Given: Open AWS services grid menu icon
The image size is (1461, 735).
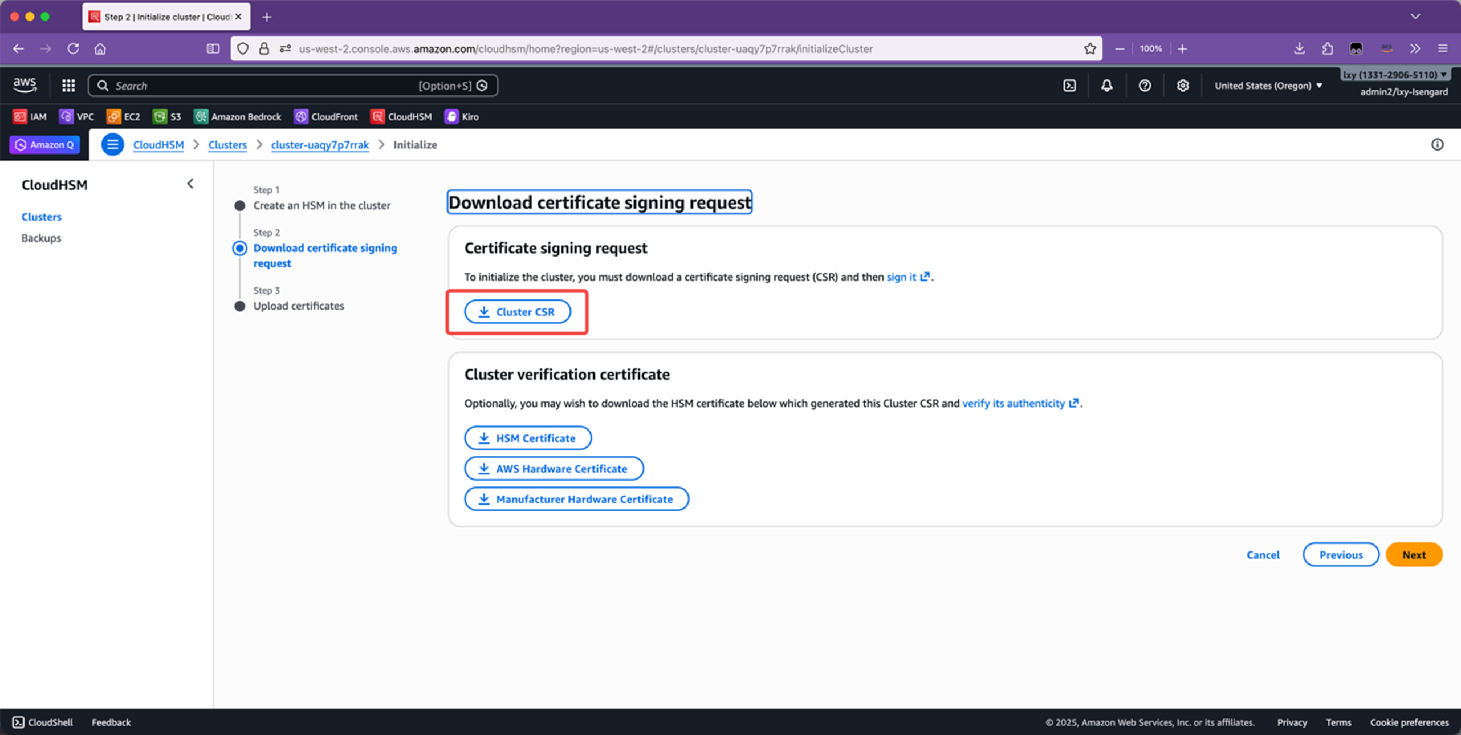Looking at the screenshot, I should [x=68, y=86].
